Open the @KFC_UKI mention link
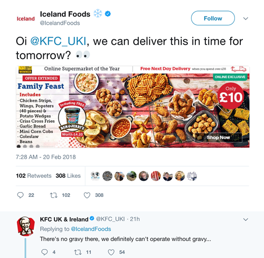Image resolution: width=264 pixels, height=258 pixels. 59,41
